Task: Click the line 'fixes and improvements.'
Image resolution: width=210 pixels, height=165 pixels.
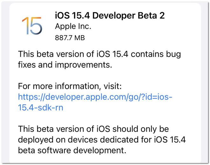Action: (65, 65)
